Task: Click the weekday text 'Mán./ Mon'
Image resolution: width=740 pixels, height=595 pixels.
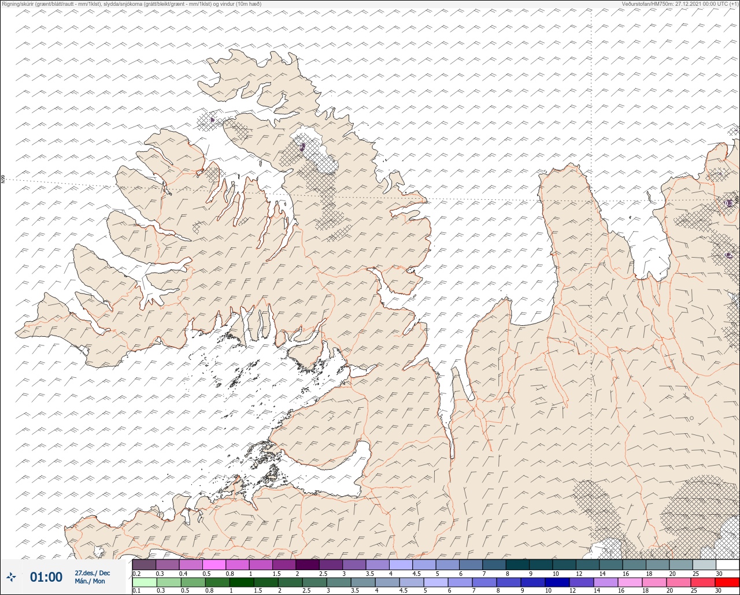Action: pos(90,581)
